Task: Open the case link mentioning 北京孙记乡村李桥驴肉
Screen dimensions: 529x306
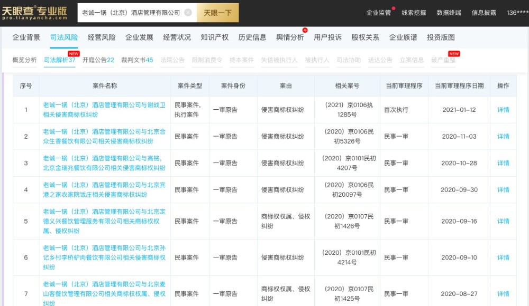Action: pyautogui.click(x=104, y=257)
